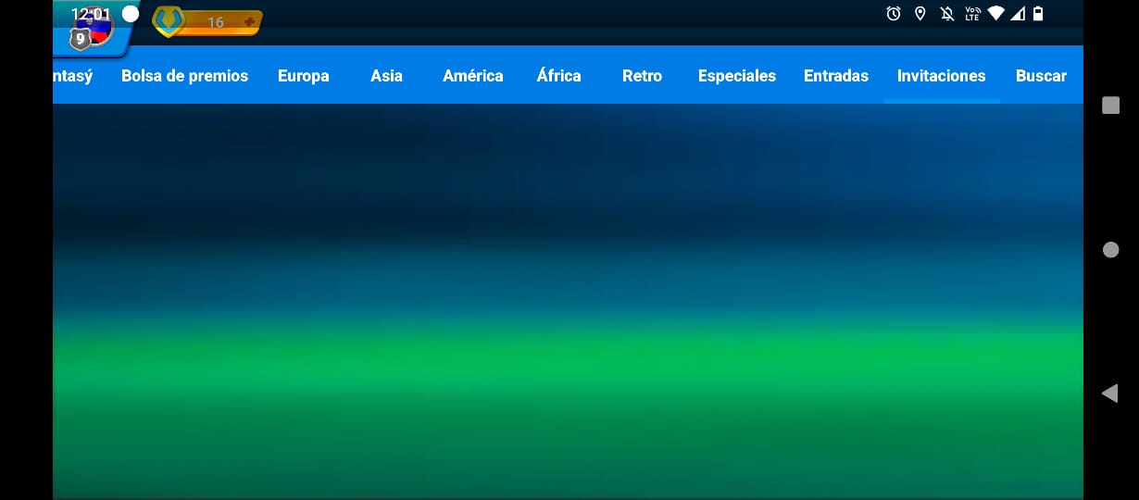Tap the Wi-Fi status icon

click(x=995, y=13)
